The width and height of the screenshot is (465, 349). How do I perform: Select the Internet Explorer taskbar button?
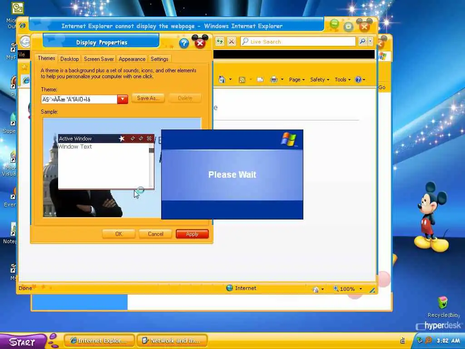pyautogui.click(x=99, y=341)
